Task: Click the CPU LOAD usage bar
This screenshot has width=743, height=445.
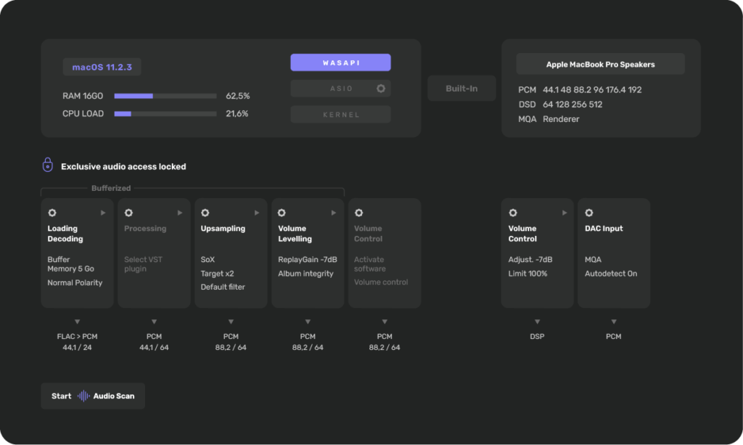Action: click(165, 114)
